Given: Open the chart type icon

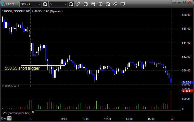Looking at the screenshot, I should [86, 4].
